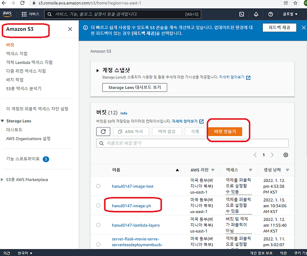Open Storage Lens 대시보드 sidebar item
This screenshot has width=307, height=256.
(14, 130)
